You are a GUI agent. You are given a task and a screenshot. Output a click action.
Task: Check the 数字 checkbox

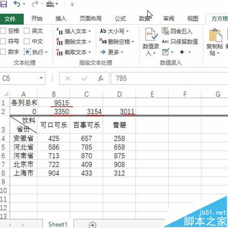pyautogui.click(x=3, y=52)
